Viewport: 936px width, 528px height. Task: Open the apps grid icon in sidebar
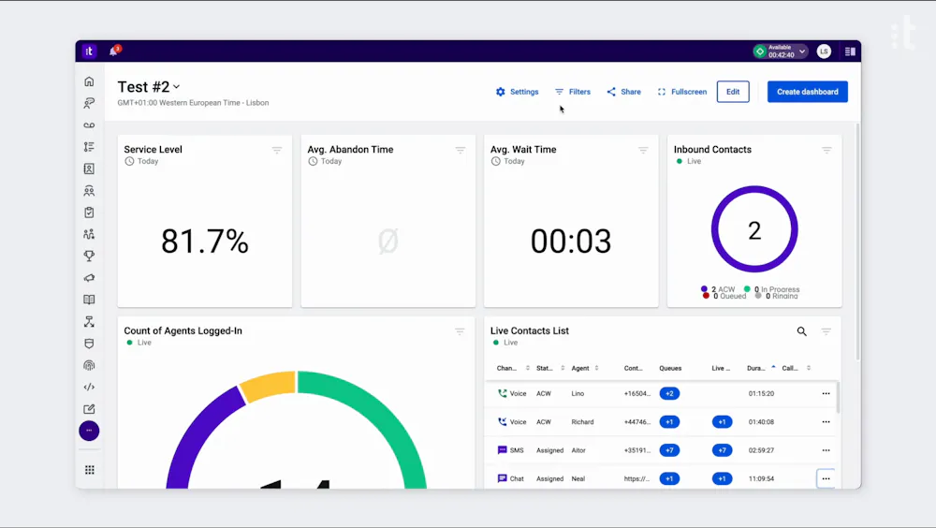pyautogui.click(x=90, y=470)
